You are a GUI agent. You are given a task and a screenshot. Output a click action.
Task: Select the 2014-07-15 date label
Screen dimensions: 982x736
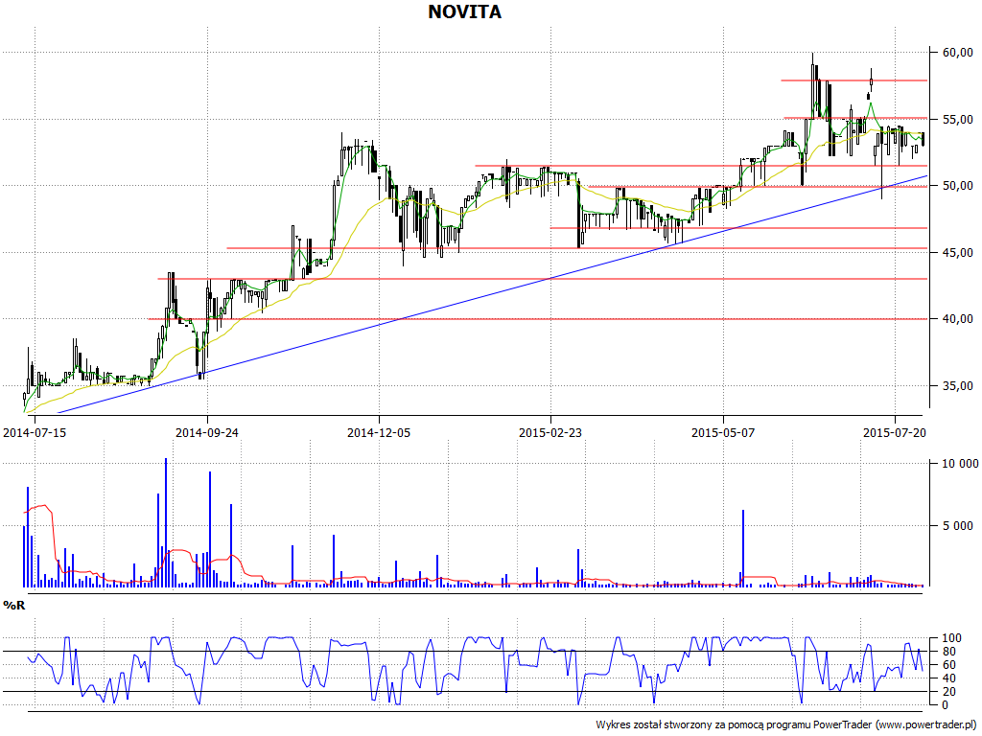click(x=35, y=432)
